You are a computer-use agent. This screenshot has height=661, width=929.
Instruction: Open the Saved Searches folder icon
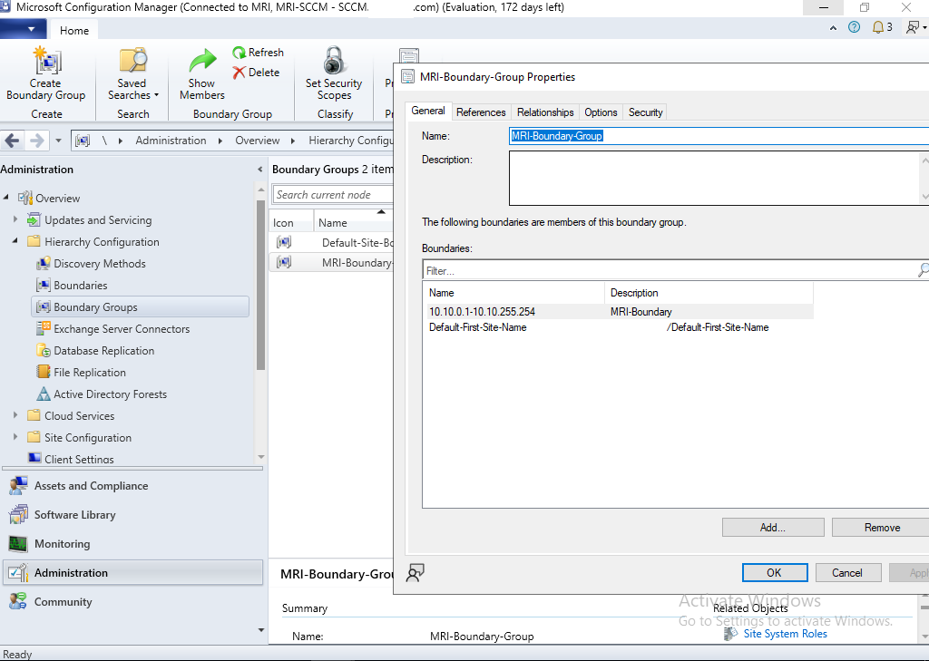point(133,61)
